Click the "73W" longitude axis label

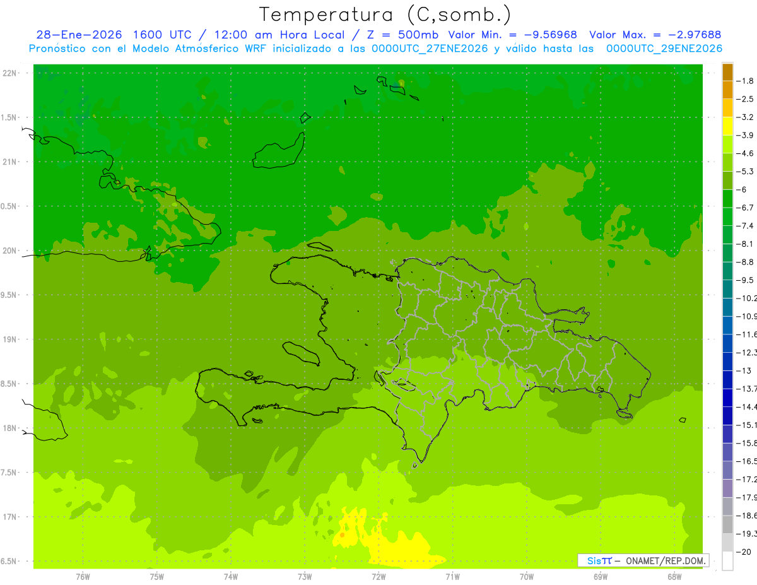click(x=305, y=577)
